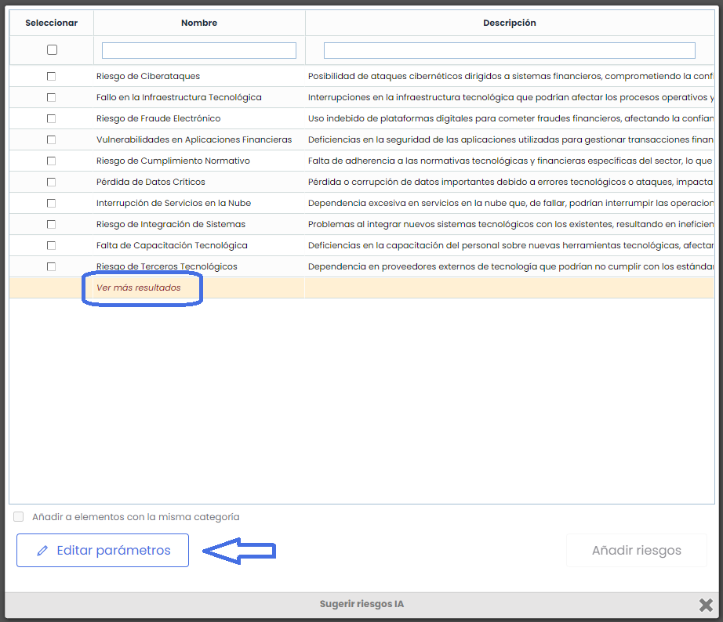Check the Riesgo de Ciberataques row
The width and height of the screenshot is (723, 622).
click(x=52, y=76)
